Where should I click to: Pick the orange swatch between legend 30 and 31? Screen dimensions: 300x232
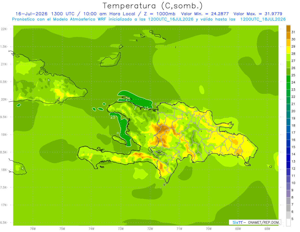288,36
